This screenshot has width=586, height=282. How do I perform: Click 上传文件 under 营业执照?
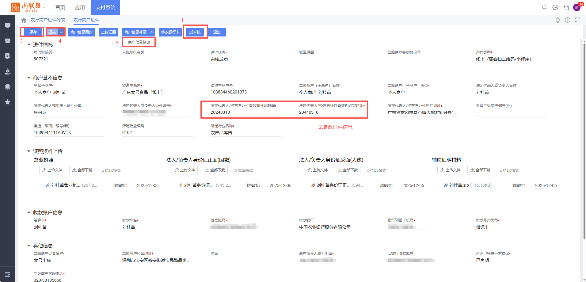pos(52,170)
